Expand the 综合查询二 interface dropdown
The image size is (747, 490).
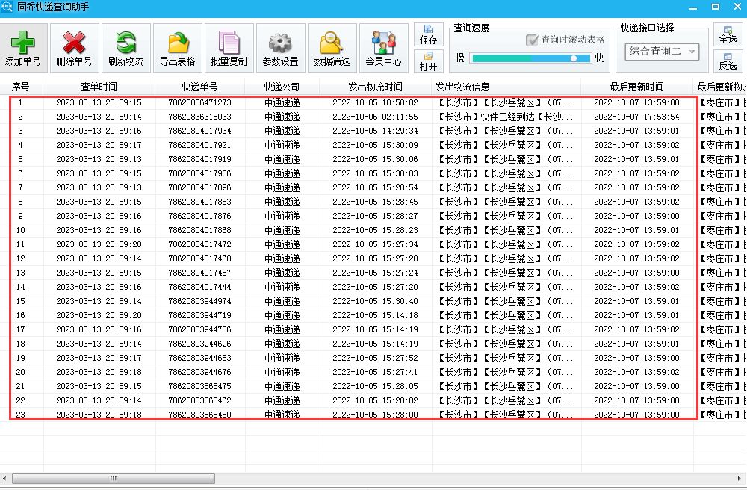pyautogui.click(x=691, y=52)
